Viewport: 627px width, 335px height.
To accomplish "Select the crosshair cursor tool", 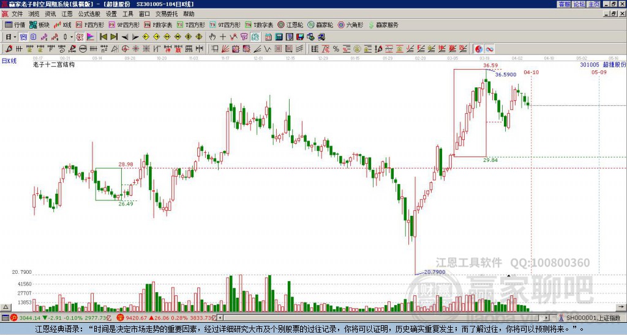I will coord(223,37).
